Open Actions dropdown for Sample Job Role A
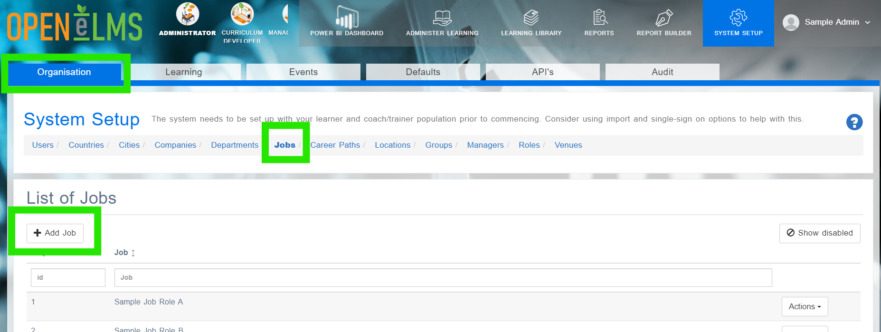 click(805, 306)
